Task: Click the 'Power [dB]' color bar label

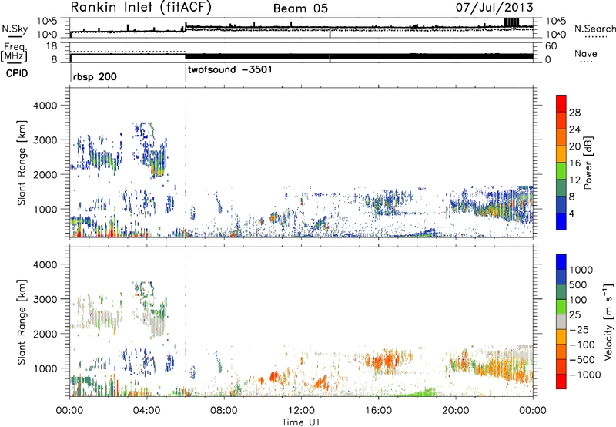Action: point(588,163)
